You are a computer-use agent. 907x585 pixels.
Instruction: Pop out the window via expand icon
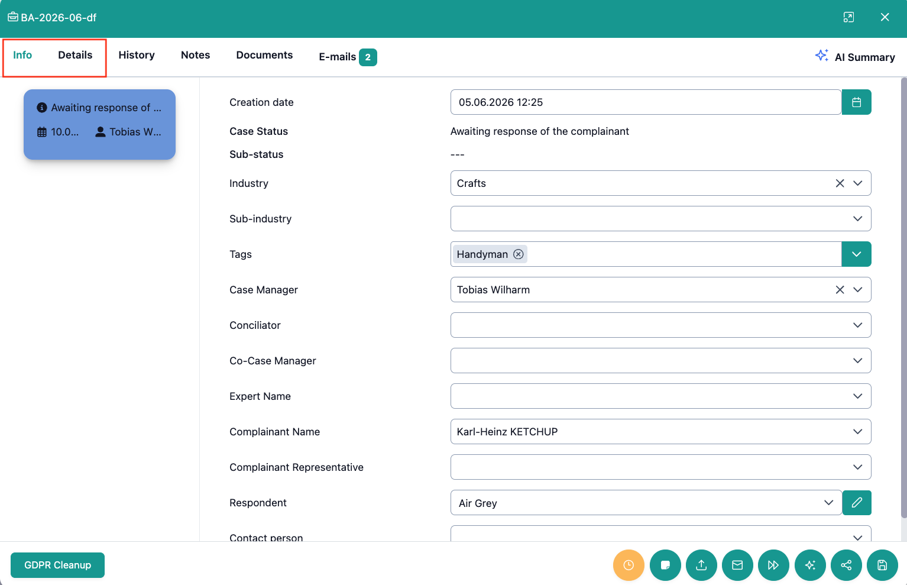(848, 17)
